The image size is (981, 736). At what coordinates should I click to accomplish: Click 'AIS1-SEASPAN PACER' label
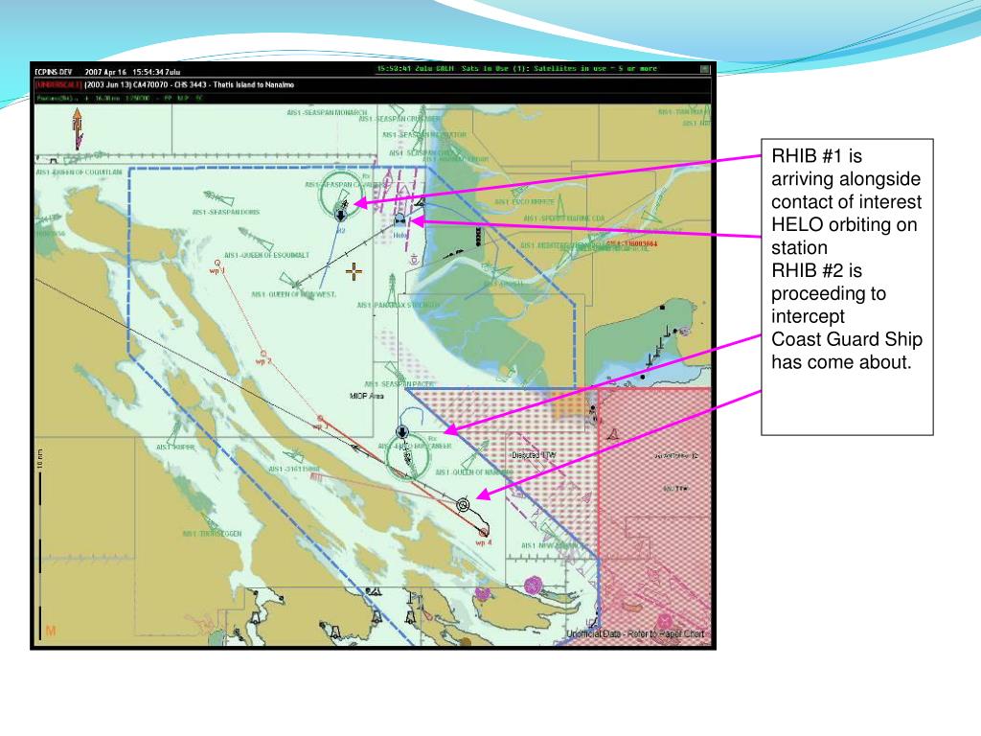[x=399, y=383]
